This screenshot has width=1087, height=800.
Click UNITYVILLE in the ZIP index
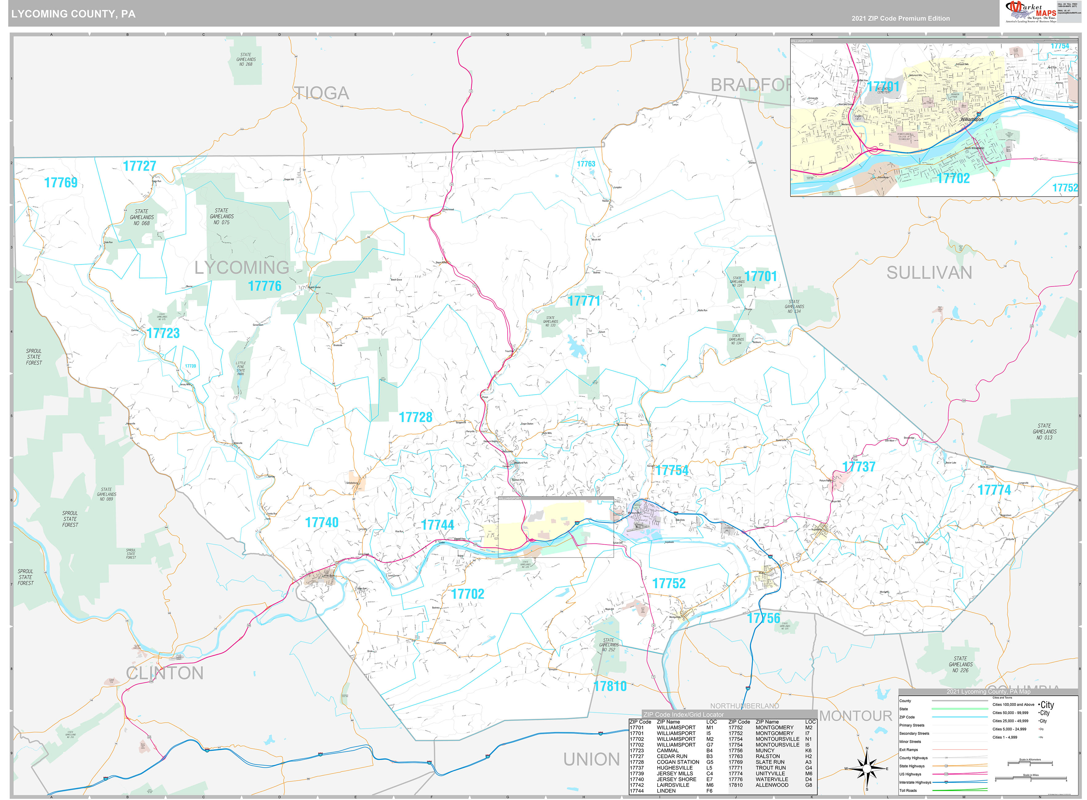[770, 774]
